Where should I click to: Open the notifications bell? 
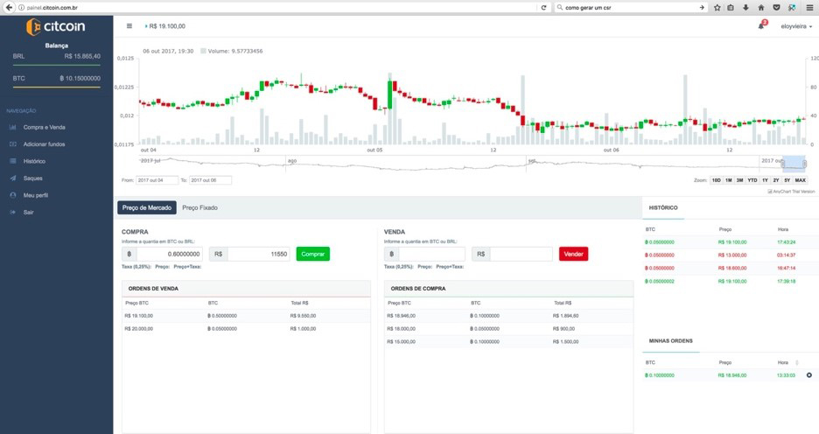click(x=761, y=26)
